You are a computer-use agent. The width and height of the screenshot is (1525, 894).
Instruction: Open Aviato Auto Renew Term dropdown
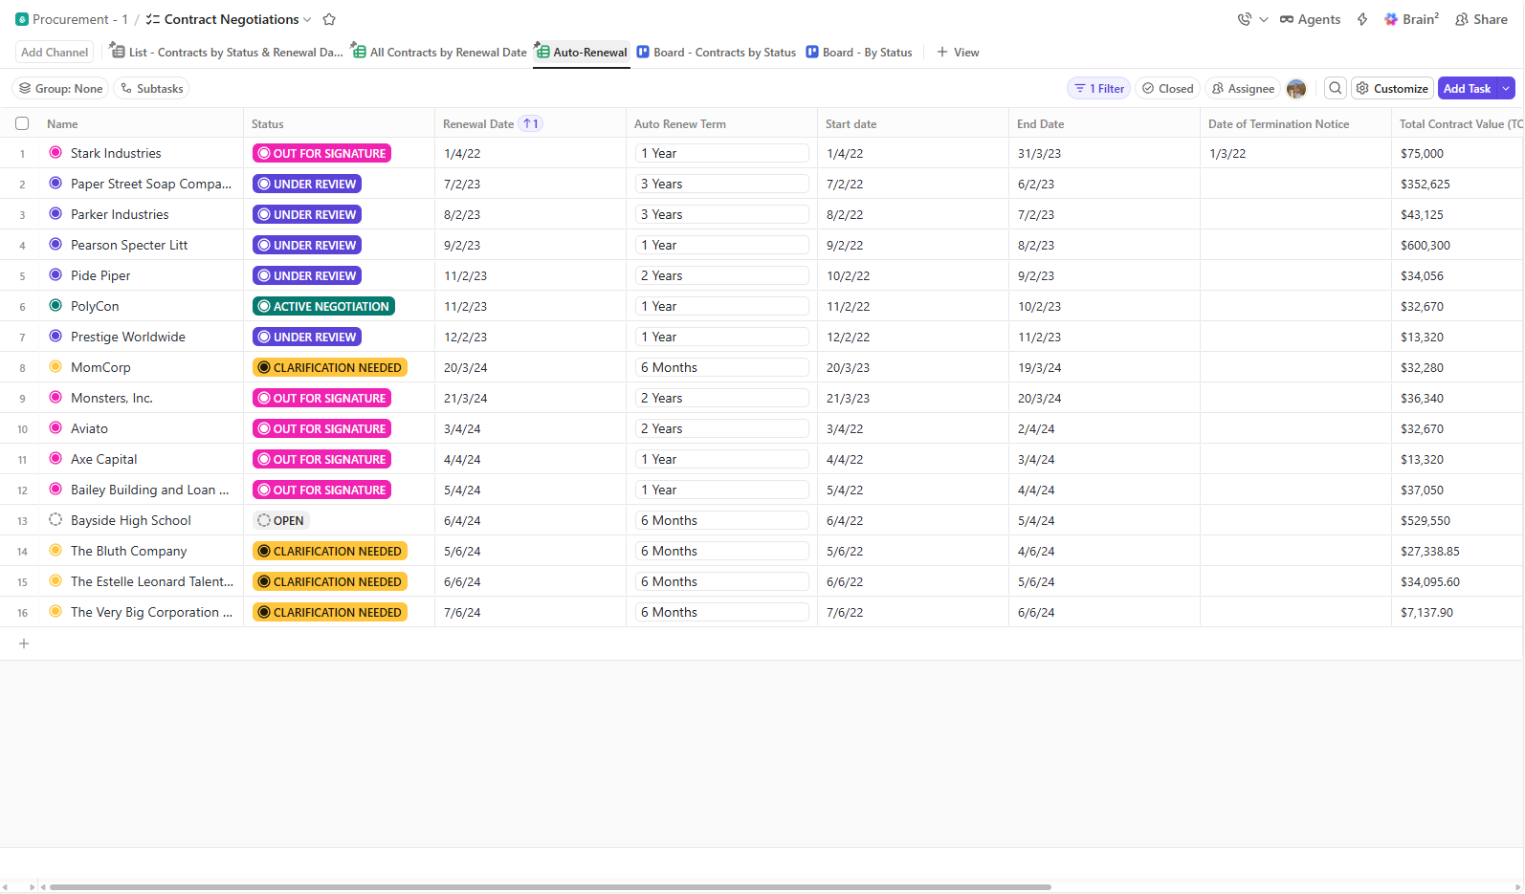tap(722, 428)
